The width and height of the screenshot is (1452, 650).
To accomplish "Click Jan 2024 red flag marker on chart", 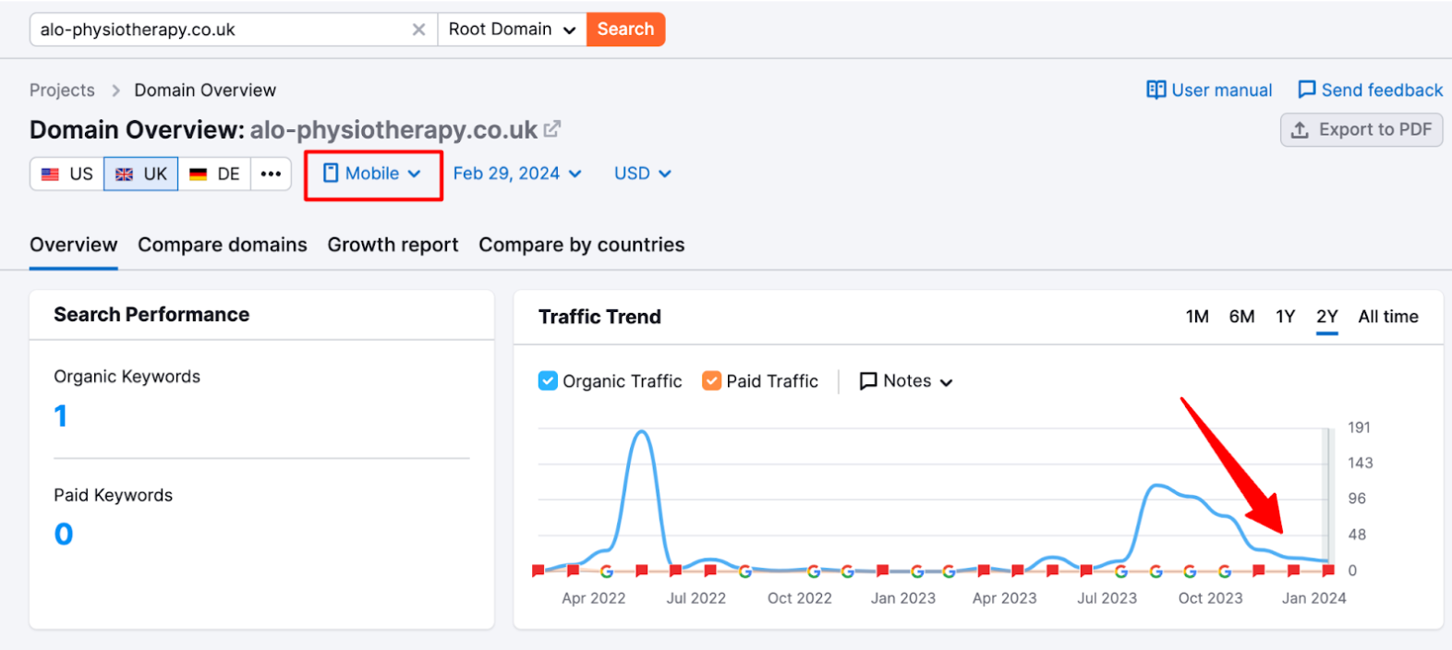I will [x=1293, y=571].
